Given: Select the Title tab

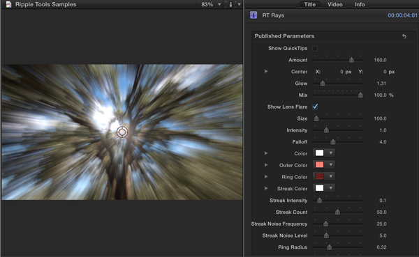Looking at the screenshot, I should click(x=309, y=4).
